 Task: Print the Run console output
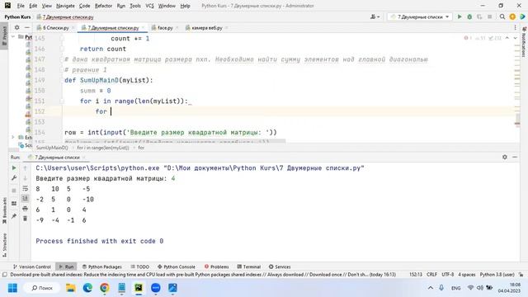[x=25, y=209]
